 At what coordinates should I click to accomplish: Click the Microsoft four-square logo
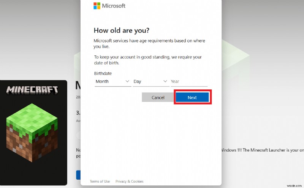point(97,6)
